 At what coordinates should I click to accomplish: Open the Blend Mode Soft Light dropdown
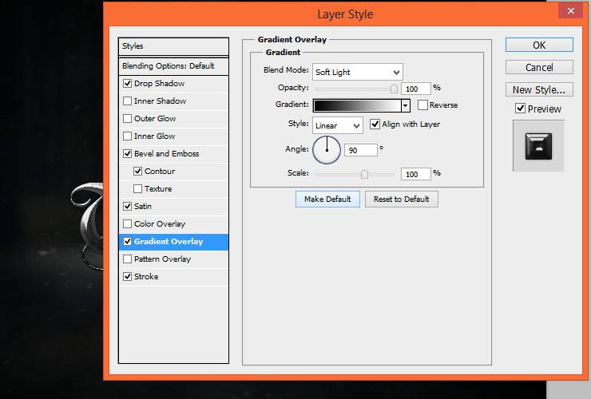(357, 72)
